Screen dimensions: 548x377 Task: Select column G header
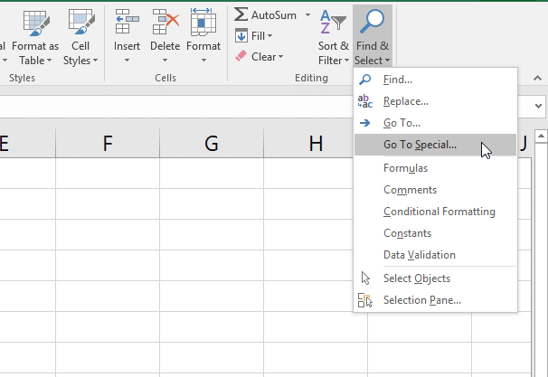(x=212, y=143)
